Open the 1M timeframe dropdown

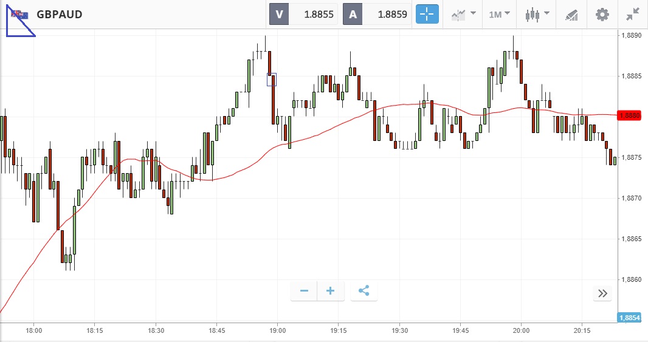click(499, 14)
